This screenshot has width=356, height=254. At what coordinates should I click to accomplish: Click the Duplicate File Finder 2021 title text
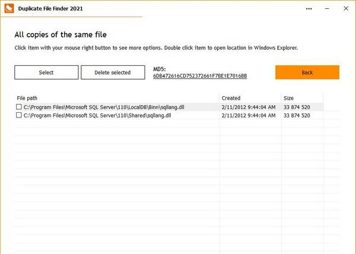point(50,9)
